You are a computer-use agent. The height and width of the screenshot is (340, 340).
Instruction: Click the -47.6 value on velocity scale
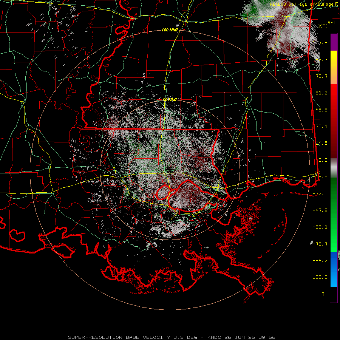[320, 210]
